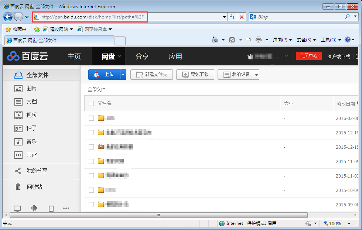
Task: Click the 离线下载 button
Action: pos(195,75)
